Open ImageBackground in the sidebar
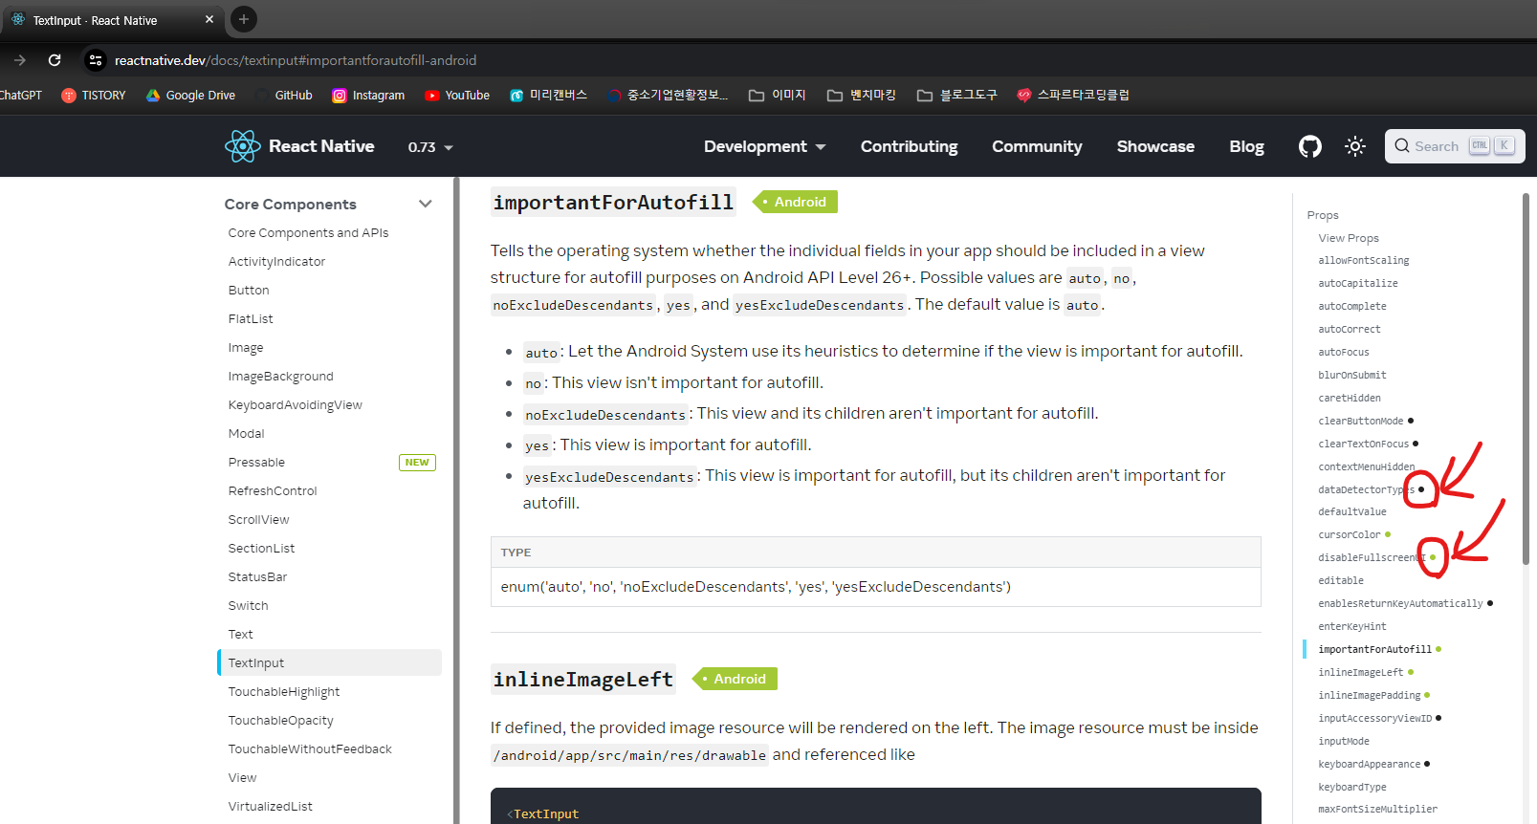 [x=280, y=376]
